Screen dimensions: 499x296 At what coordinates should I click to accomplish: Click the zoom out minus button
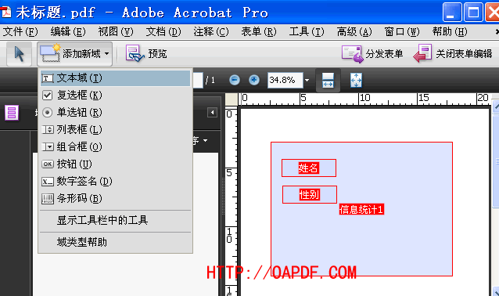pos(235,80)
